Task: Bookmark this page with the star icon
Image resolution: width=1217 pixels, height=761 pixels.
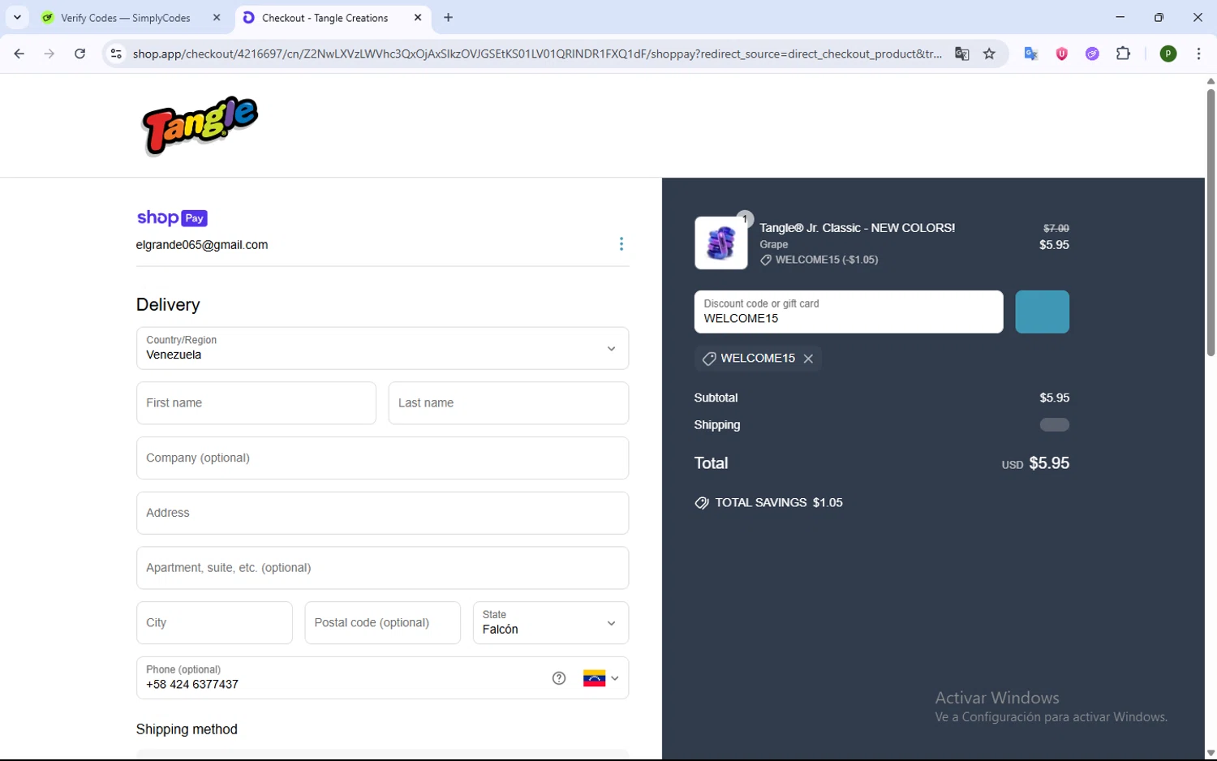Action: pyautogui.click(x=989, y=54)
